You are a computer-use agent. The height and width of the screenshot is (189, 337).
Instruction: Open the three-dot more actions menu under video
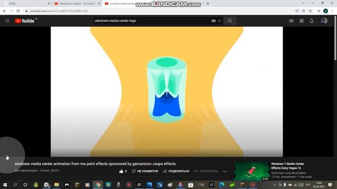(225, 172)
